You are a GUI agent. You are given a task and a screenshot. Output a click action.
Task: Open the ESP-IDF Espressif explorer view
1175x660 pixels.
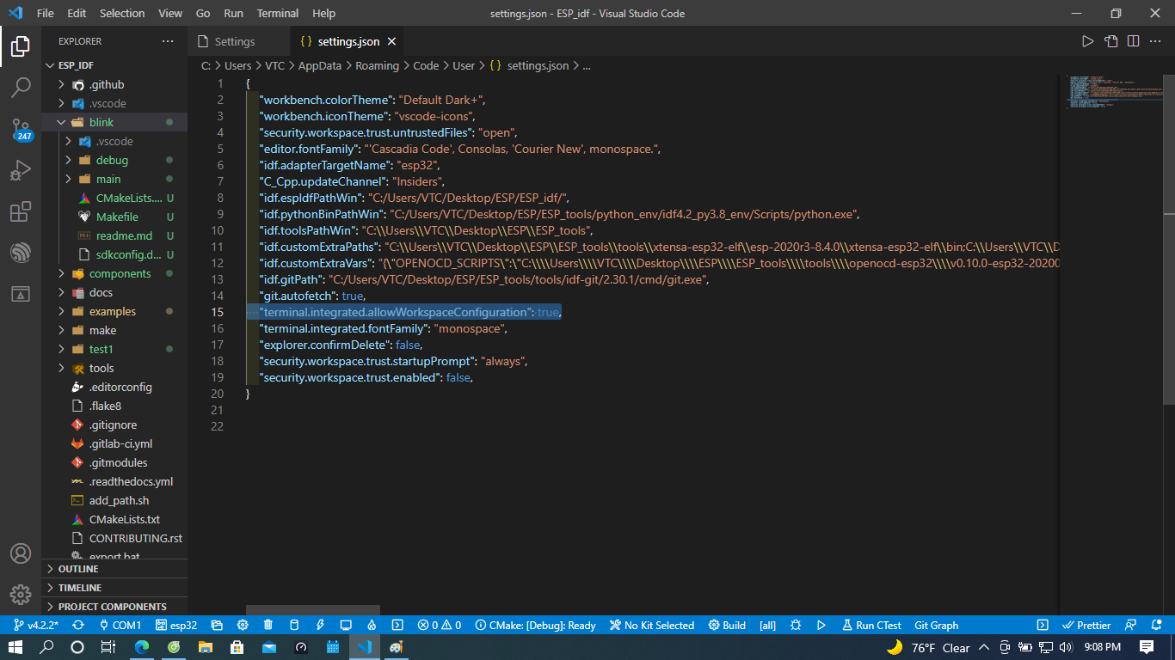click(x=21, y=253)
